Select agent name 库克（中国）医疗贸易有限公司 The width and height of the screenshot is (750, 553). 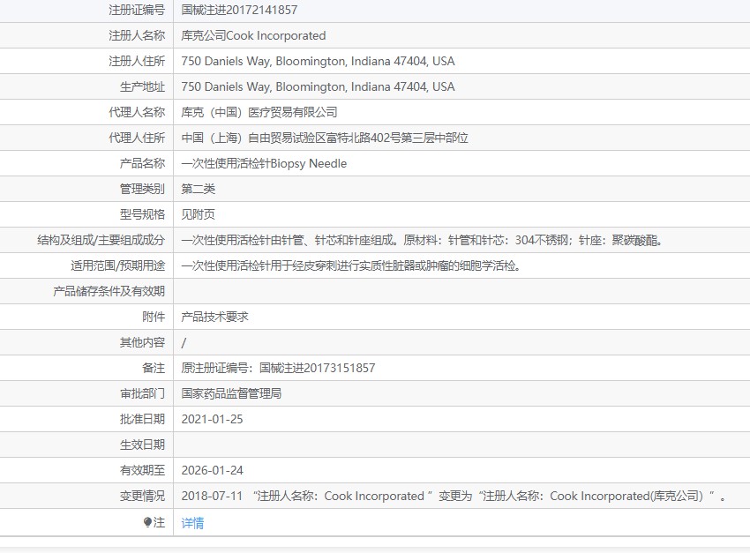click(x=259, y=113)
